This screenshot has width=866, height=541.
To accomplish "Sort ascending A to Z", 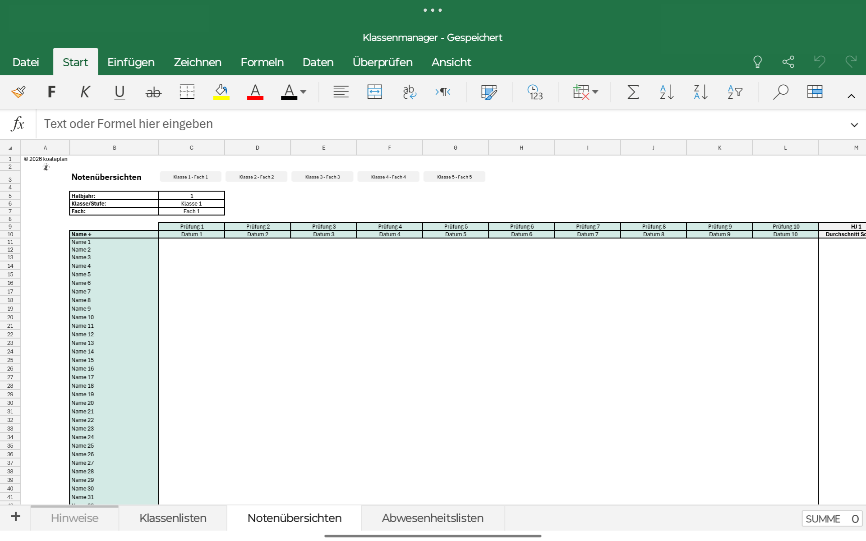I will 667,92.
